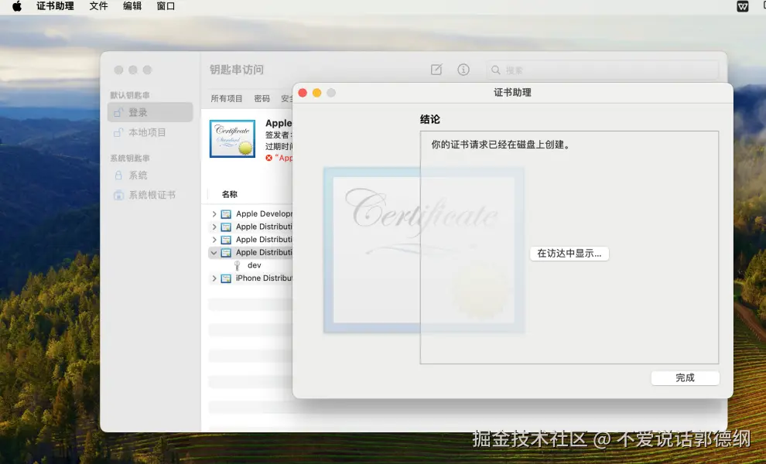Collapse the expanded Apple Distributi row above dev

[214, 253]
